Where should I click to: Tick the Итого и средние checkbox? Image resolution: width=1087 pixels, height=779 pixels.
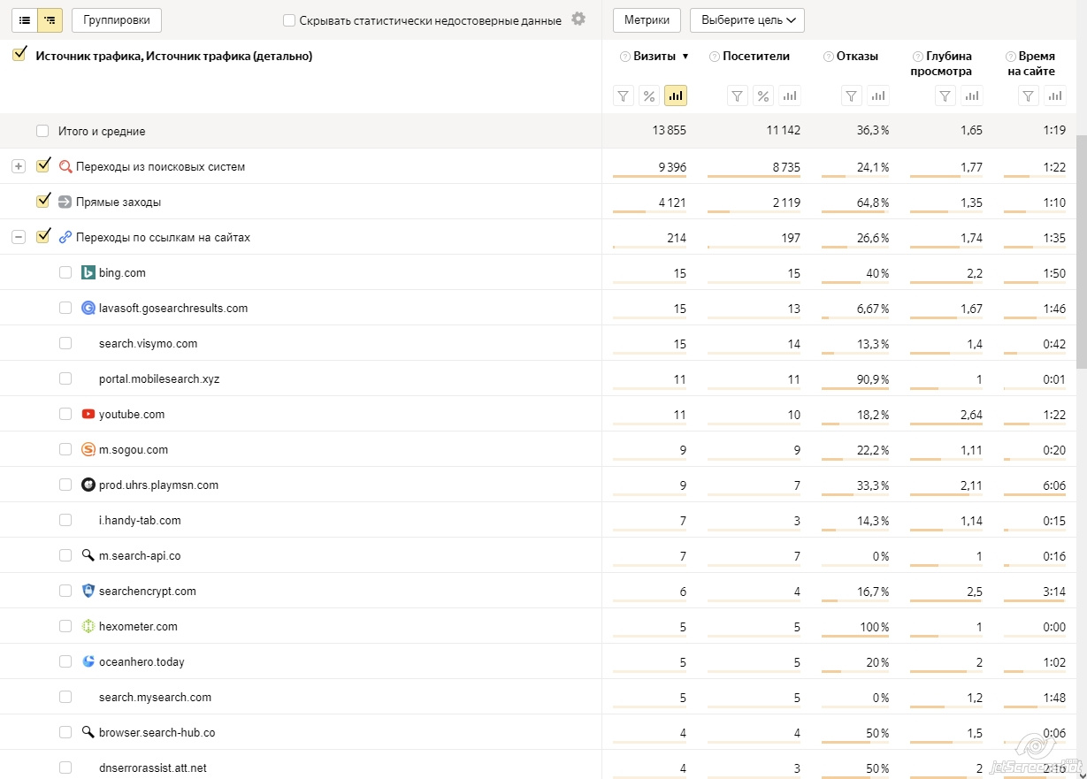[42, 131]
